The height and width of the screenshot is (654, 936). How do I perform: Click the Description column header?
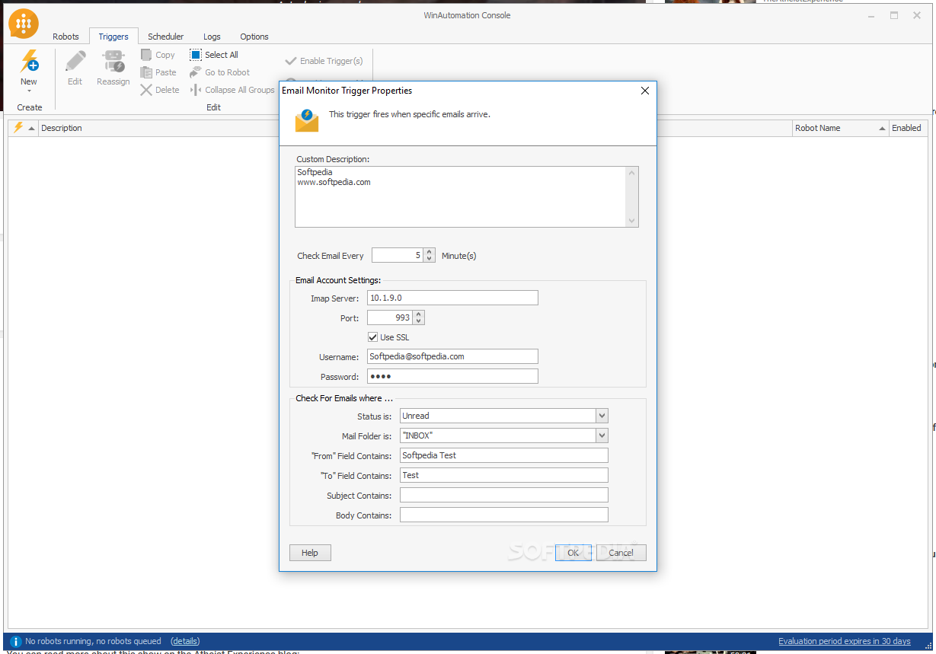tap(62, 128)
